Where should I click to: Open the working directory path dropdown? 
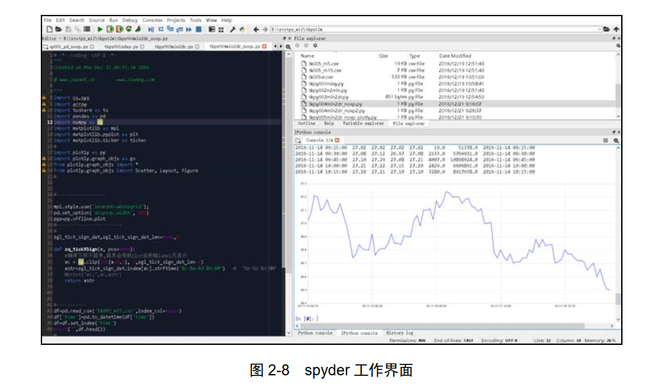click(x=599, y=29)
